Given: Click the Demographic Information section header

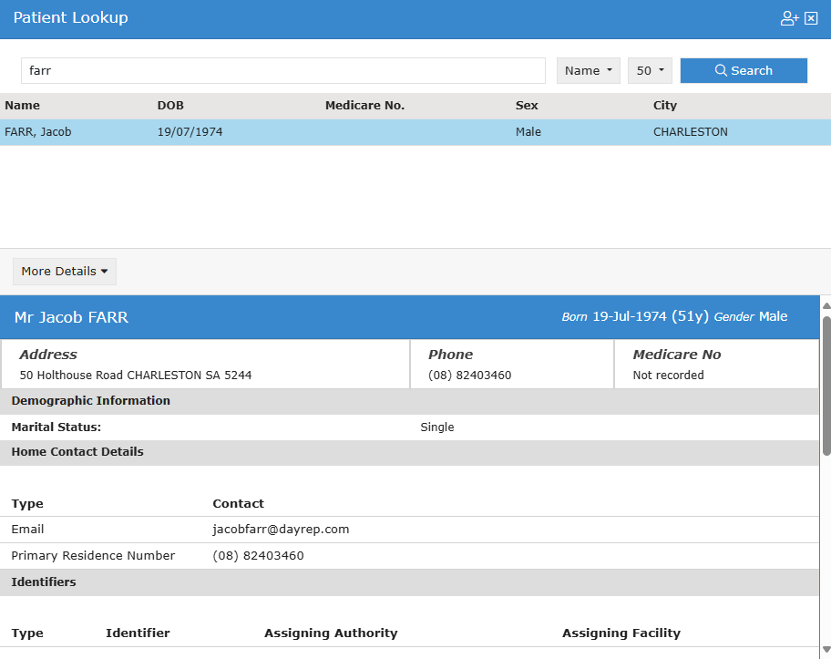Looking at the screenshot, I should (x=90, y=401).
